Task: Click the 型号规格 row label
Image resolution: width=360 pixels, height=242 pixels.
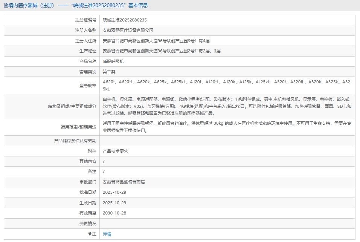Action: tap(88, 86)
